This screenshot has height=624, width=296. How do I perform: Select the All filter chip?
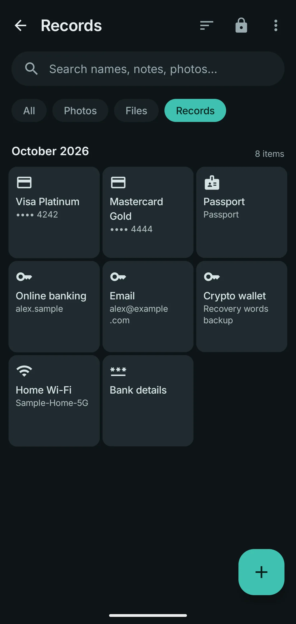click(x=29, y=110)
